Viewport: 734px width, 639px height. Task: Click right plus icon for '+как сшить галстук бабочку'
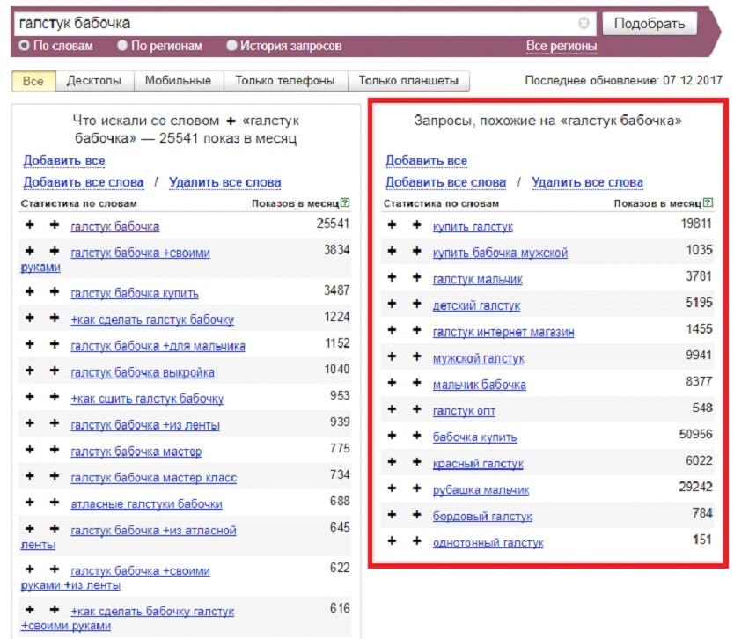coord(55,397)
